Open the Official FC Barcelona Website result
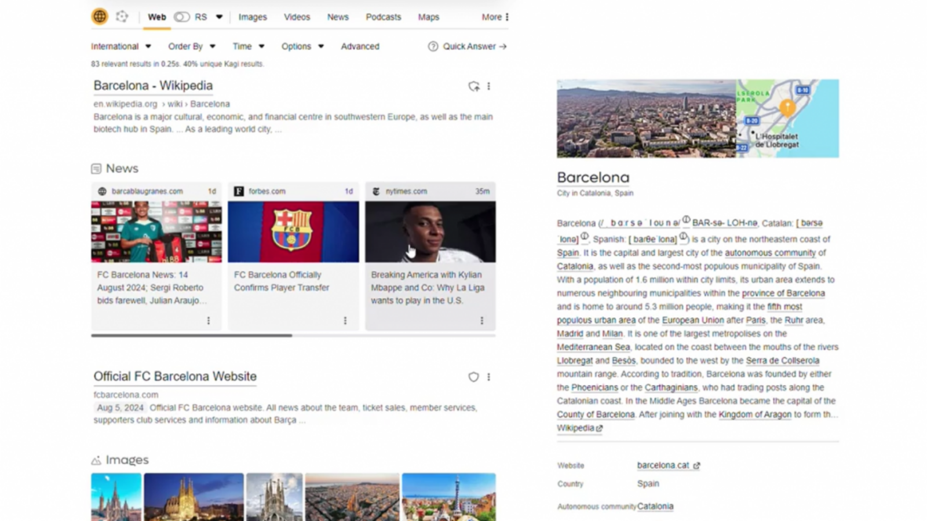 (175, 376)
